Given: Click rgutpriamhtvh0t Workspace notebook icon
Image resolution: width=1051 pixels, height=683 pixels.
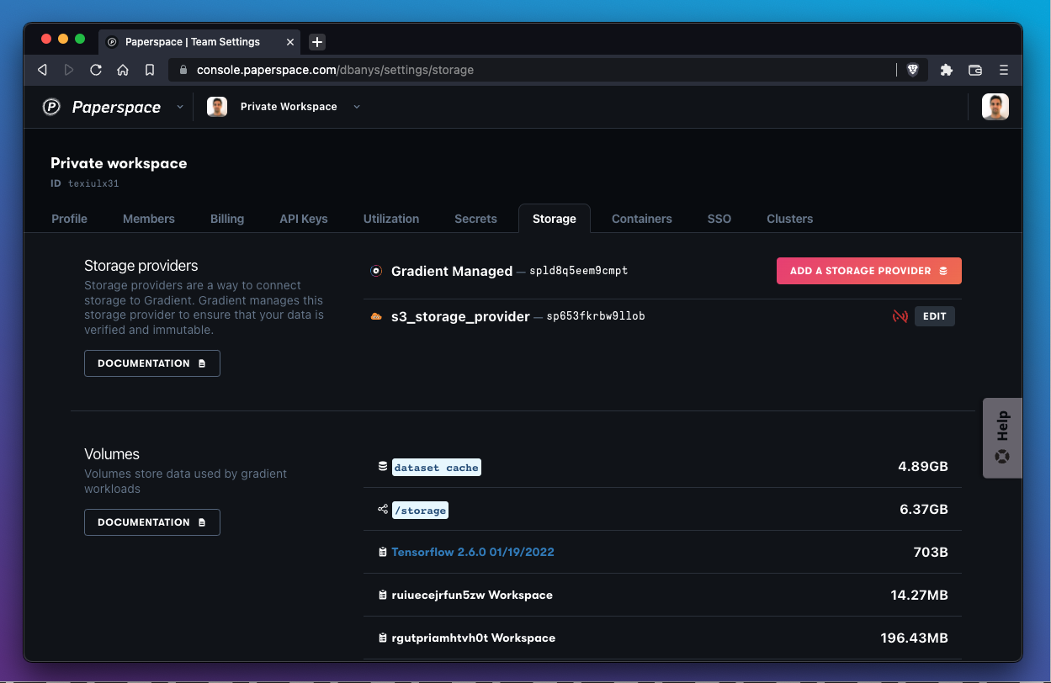Looking at the screenshot, I should click(383, 638).
